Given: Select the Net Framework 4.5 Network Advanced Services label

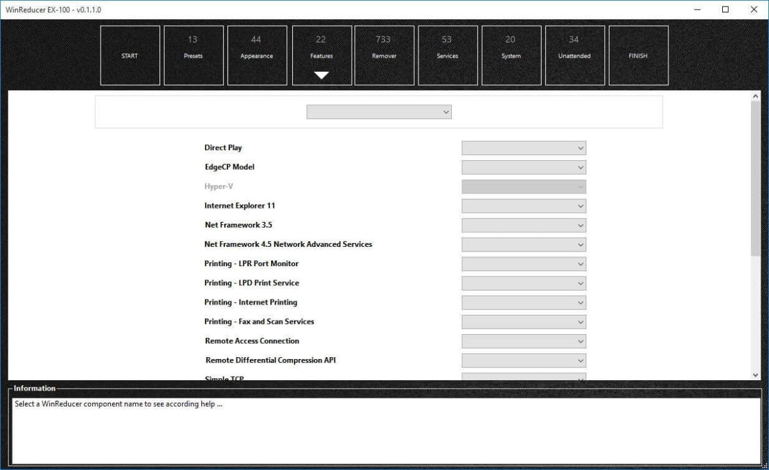Looking at the screenshot, I should 288,244.
